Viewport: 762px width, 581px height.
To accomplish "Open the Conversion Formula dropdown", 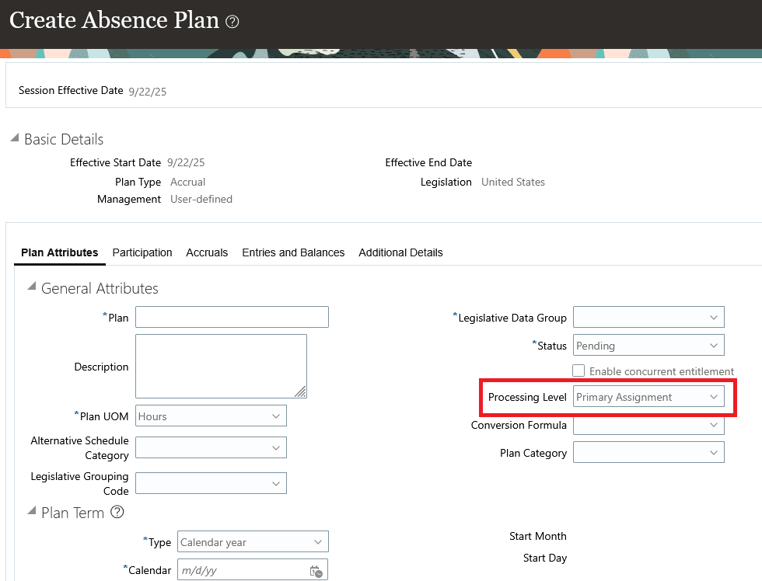I will (715, 425).
